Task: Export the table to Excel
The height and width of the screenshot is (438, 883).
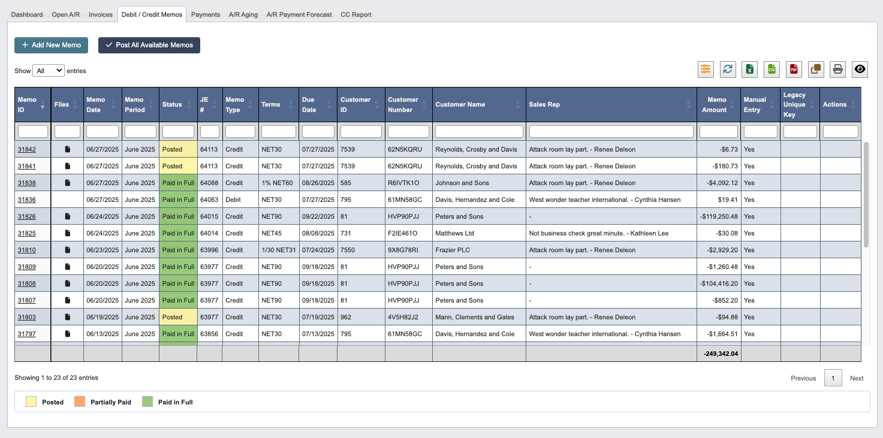Action: 749,70
